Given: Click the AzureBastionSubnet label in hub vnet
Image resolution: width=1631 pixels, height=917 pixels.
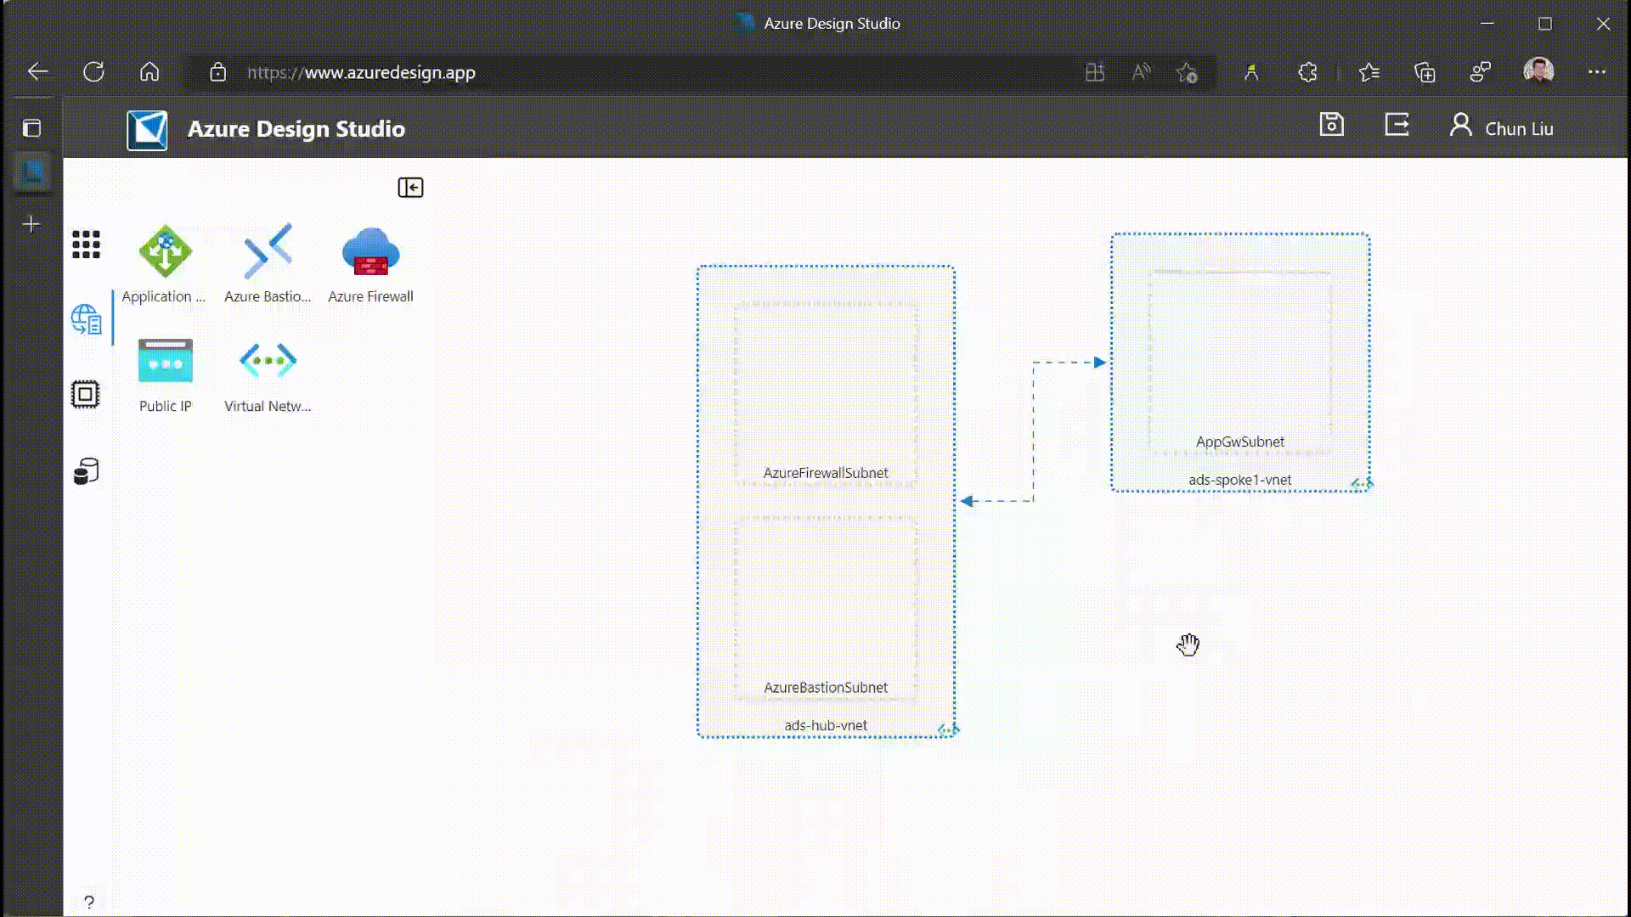Looking at the screenshot, I should coord(827,686).
